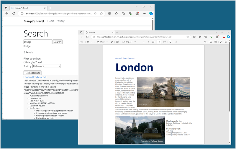Image resolution: width=236 pixels, height=149 pixels.
Task: Rotate the PDF page
Action: pos(170,42)
